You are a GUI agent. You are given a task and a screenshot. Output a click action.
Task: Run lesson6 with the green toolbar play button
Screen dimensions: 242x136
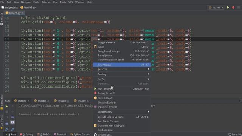point(228,8)
